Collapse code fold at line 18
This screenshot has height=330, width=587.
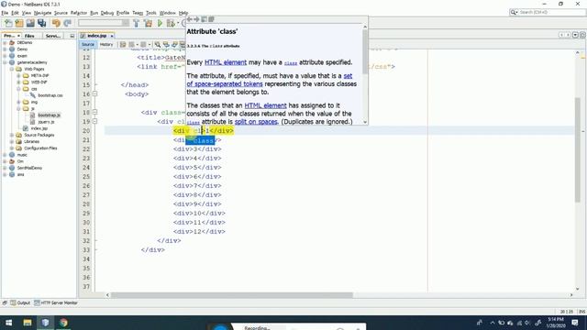tap(94, 112)
